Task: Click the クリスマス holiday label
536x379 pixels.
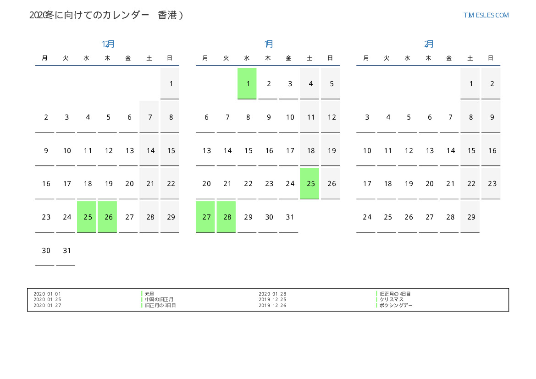Action: (392, 300)
